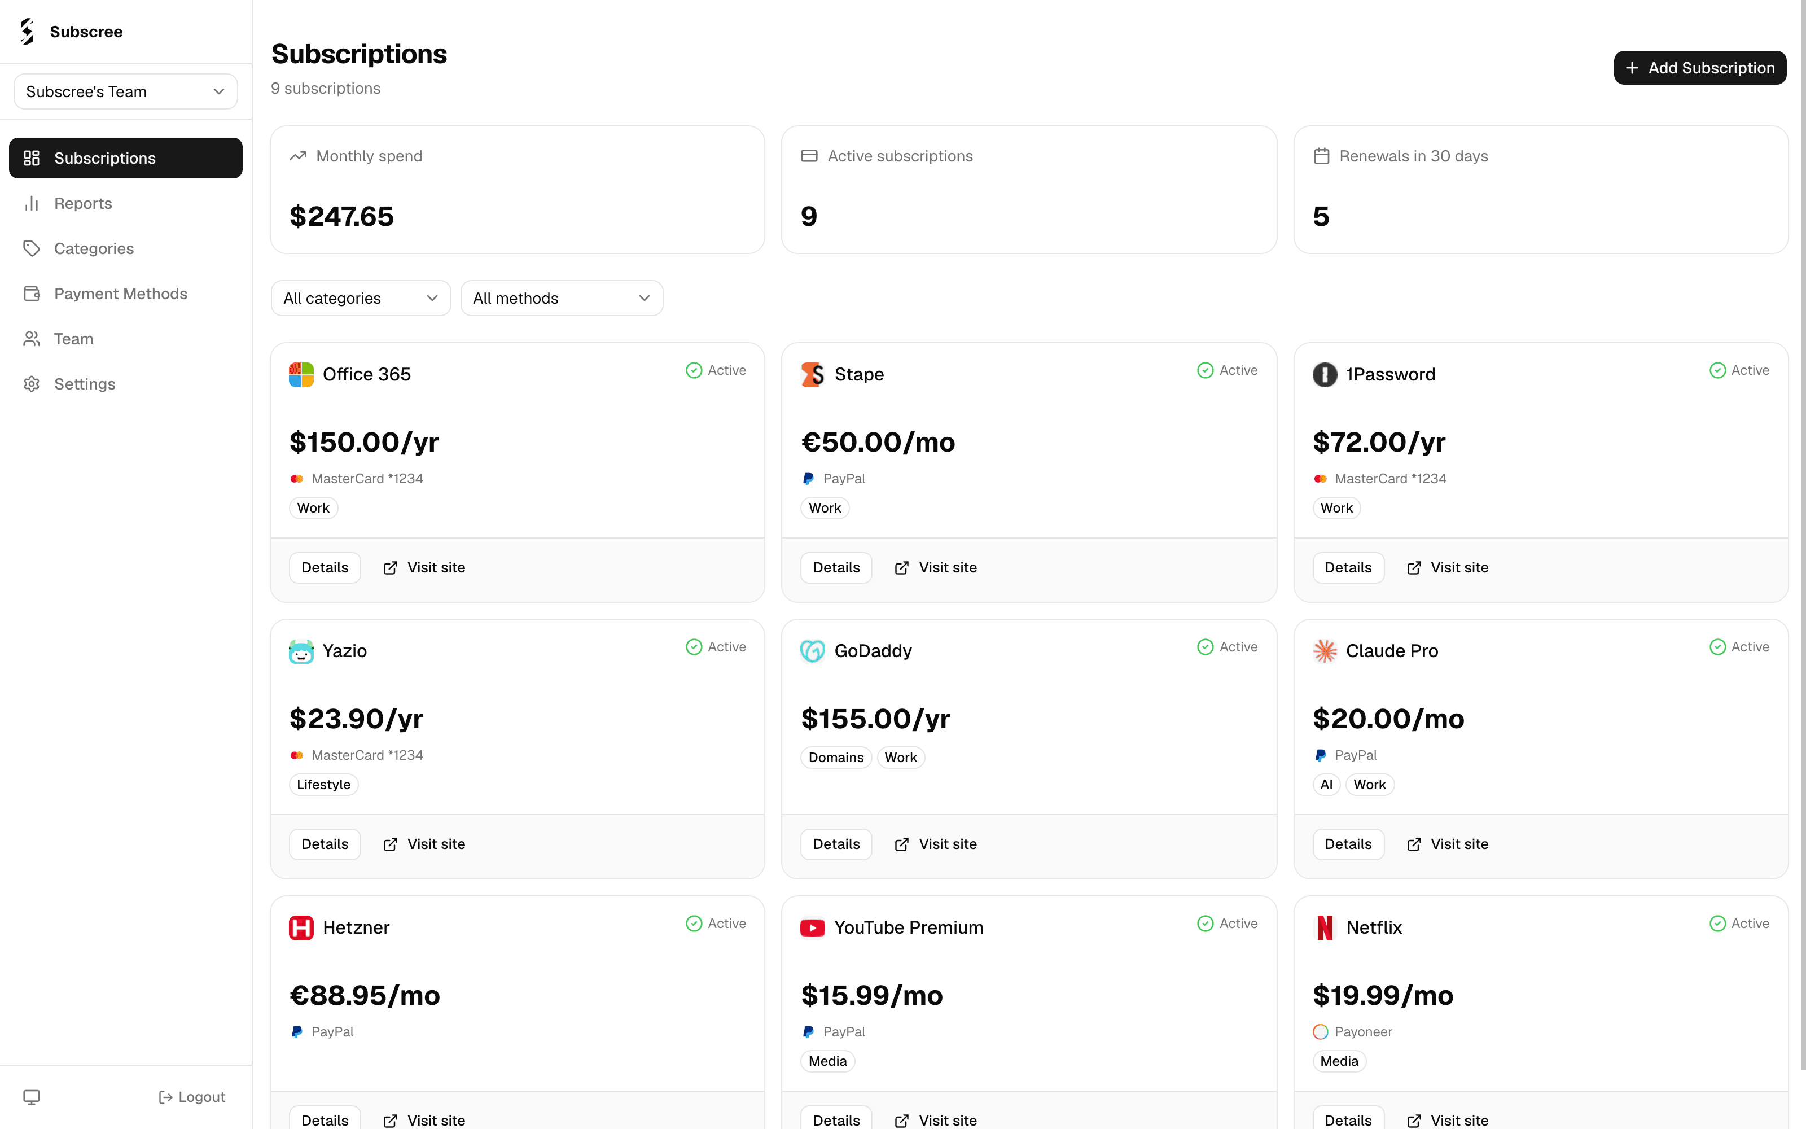Click the Media tag on YouTube Premium
Screen dimensions: 1806x1129
coord(827,1061)
